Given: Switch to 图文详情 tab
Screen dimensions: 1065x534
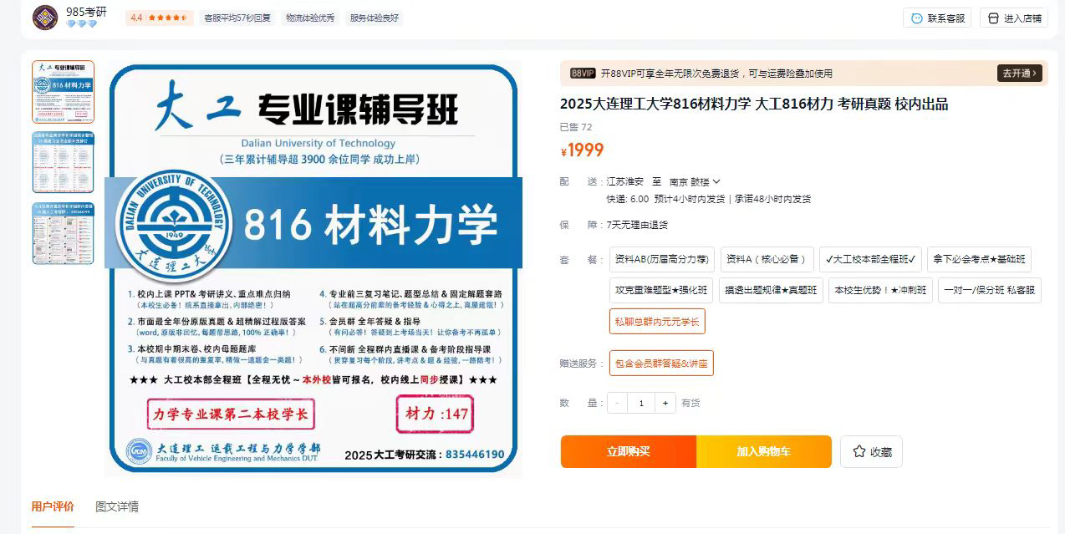Looking at the screenshot, I should (117, 506).
